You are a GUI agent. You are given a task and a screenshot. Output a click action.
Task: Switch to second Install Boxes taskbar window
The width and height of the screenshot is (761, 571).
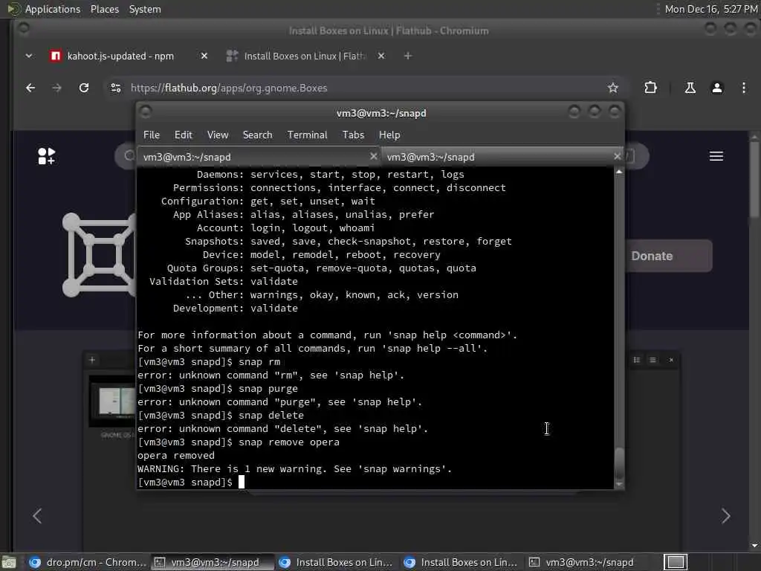(x=462, y=562)
